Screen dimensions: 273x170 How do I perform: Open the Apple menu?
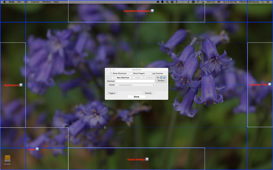click(3, 2)
